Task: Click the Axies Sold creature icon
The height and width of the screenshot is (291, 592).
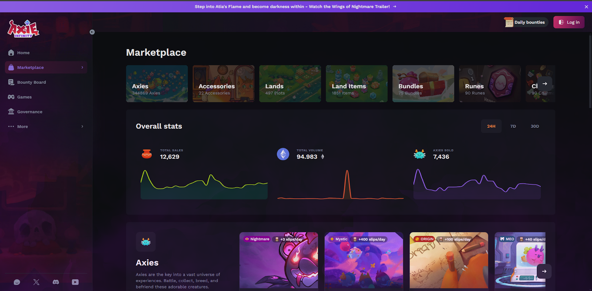Action: 420,154
